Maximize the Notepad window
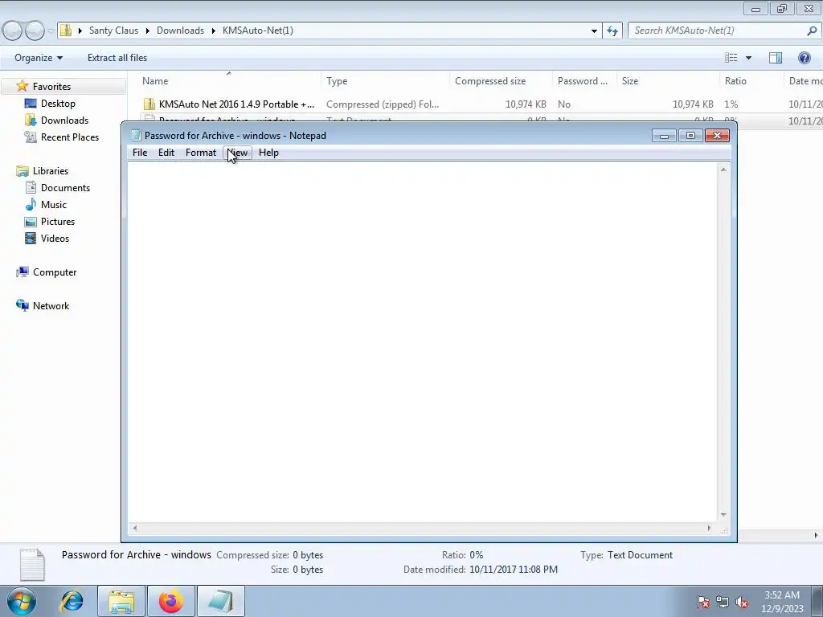Viewport: 823px width, 617px height. click(x=690, y=136)
